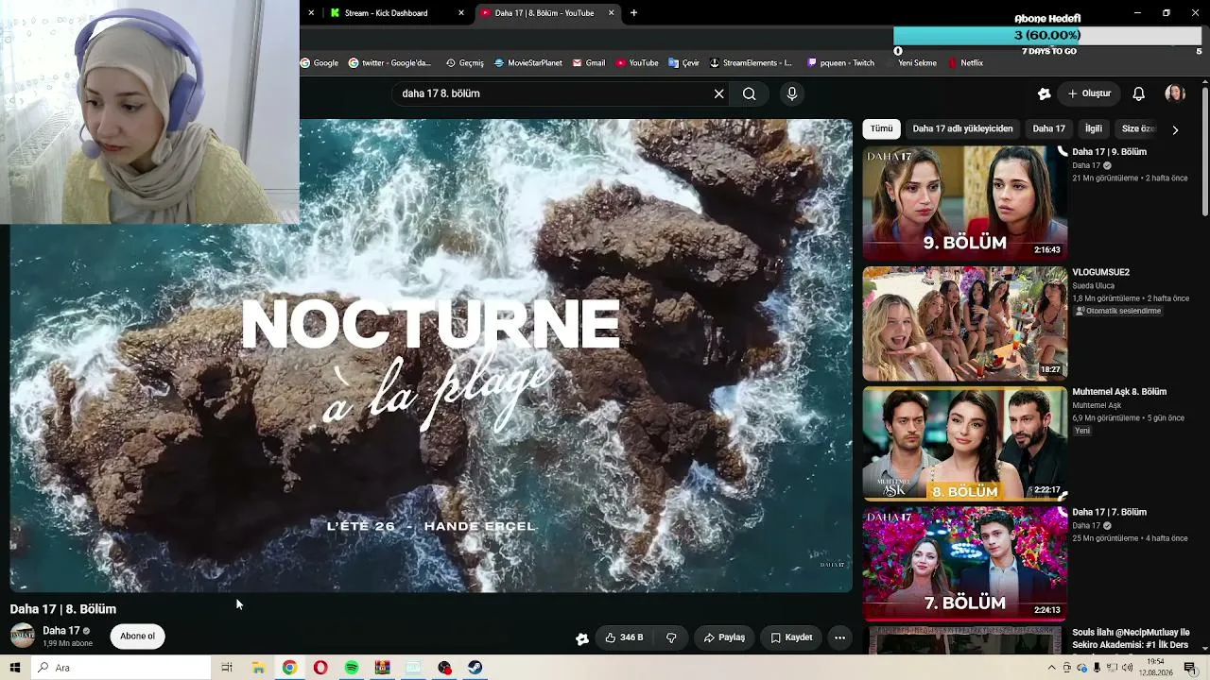
Task: Close the Daha 17 YouTube tab
Action: (611, 13)
